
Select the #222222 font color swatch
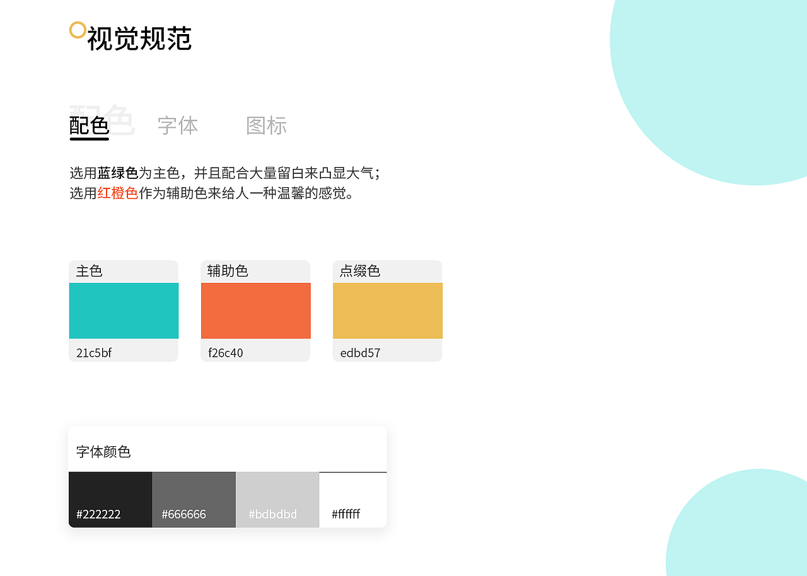110,500
